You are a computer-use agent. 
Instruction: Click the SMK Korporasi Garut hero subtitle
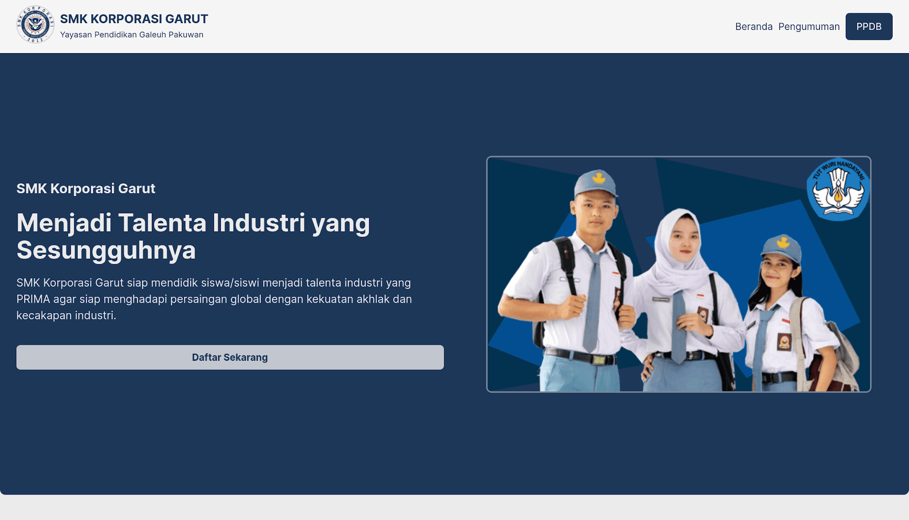(x=86, y=188)
